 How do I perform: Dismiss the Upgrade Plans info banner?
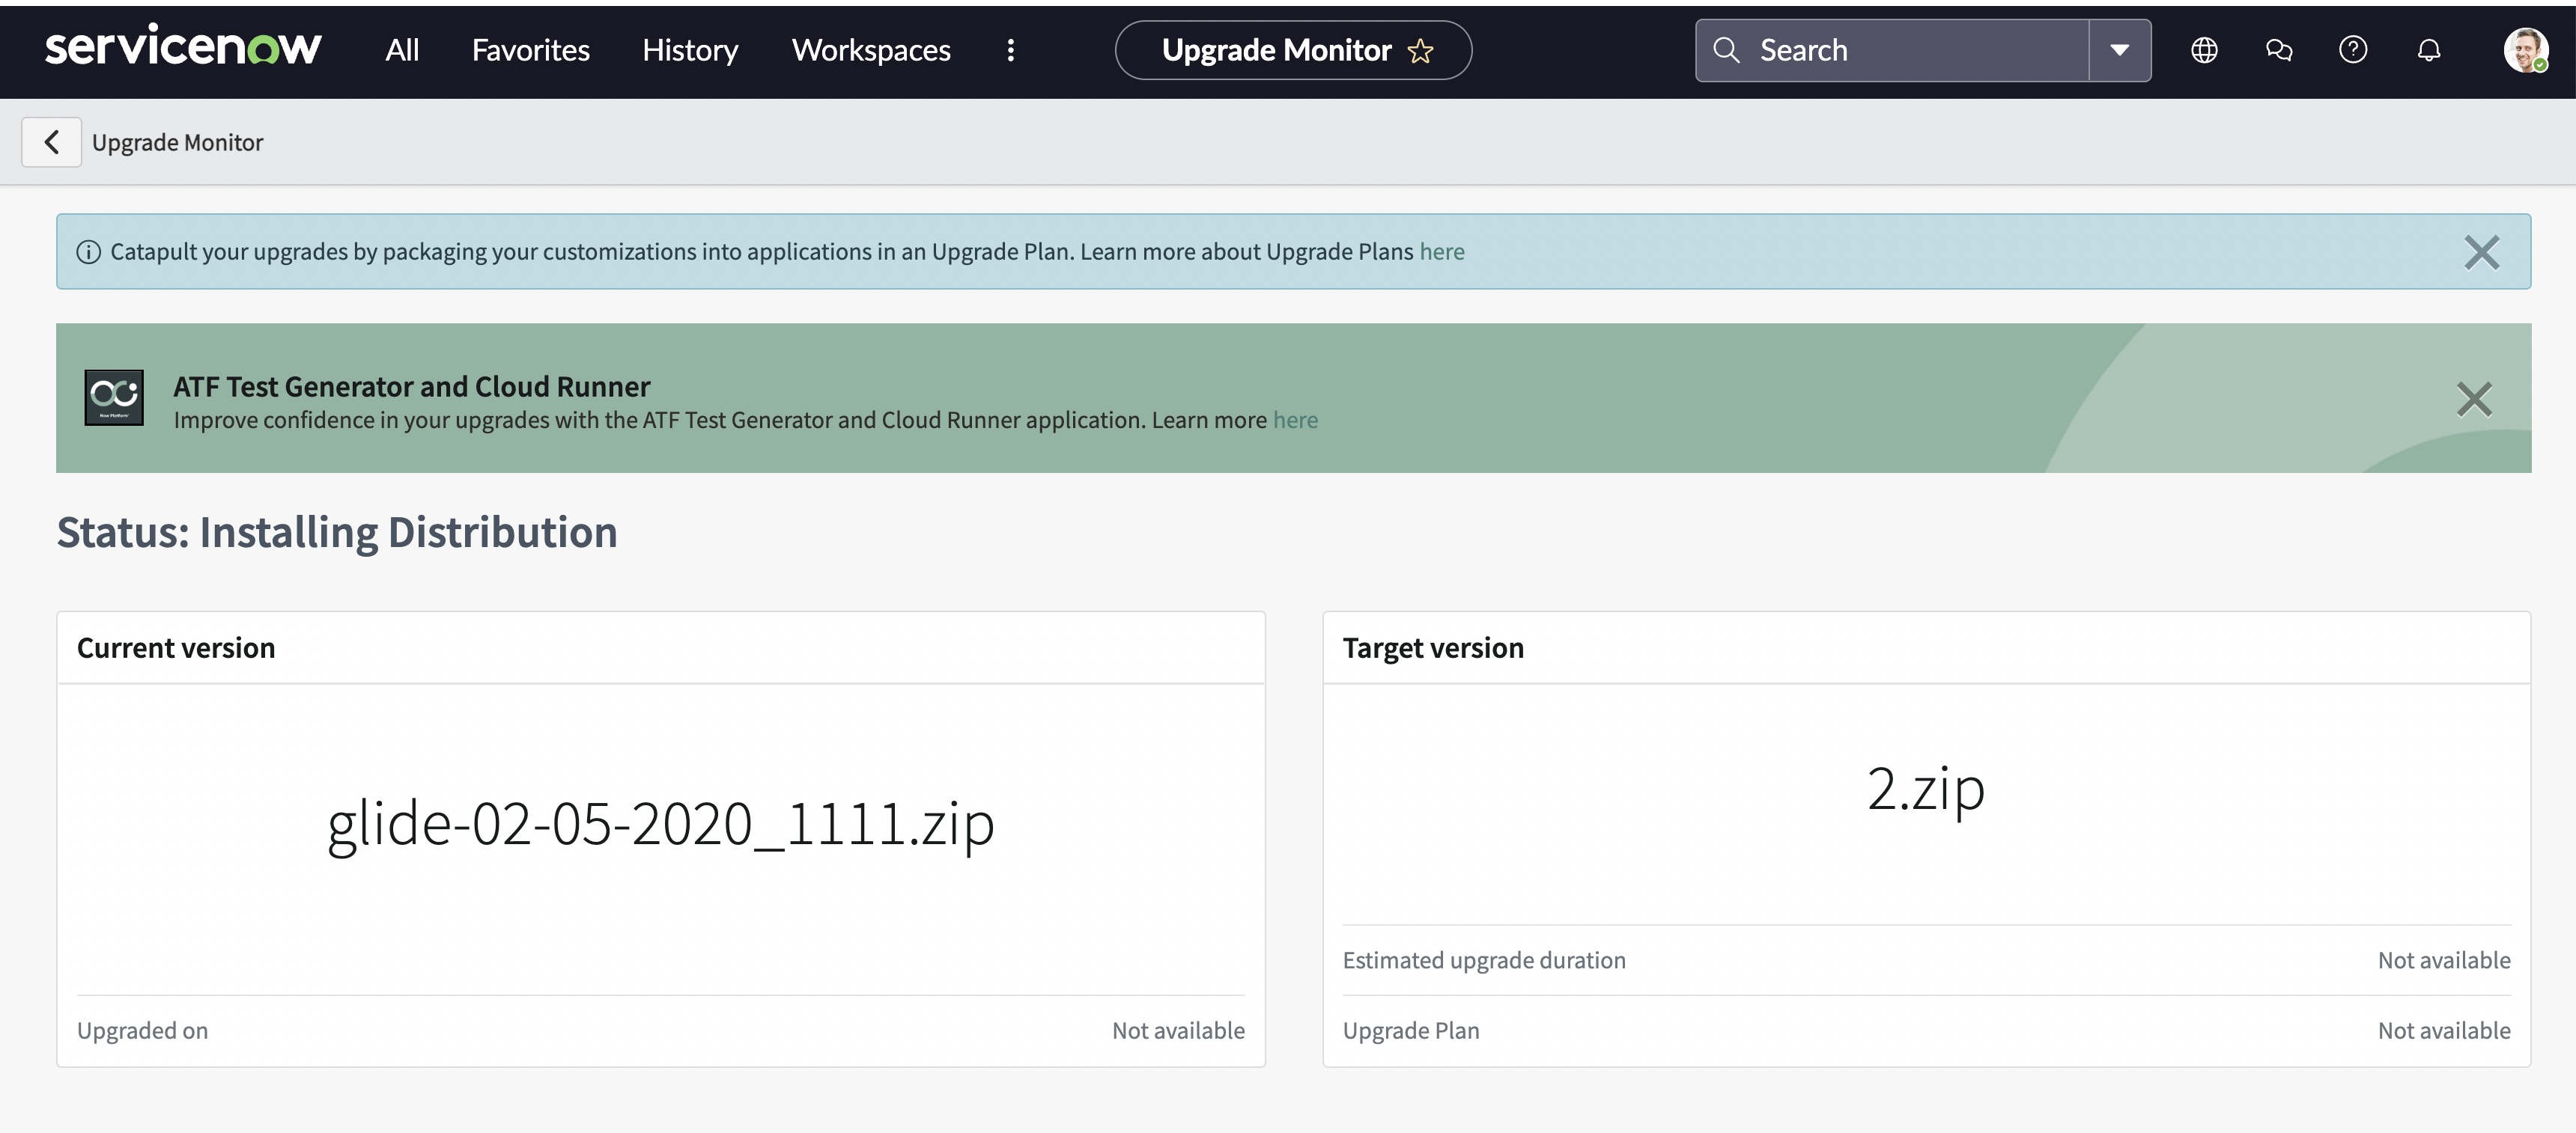pos(2481,251)
